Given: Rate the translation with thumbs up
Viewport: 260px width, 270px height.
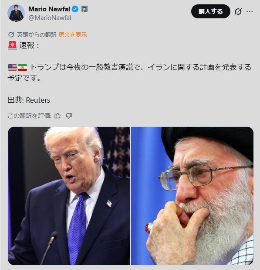Looking at the screenshot, I should point(57,116).
